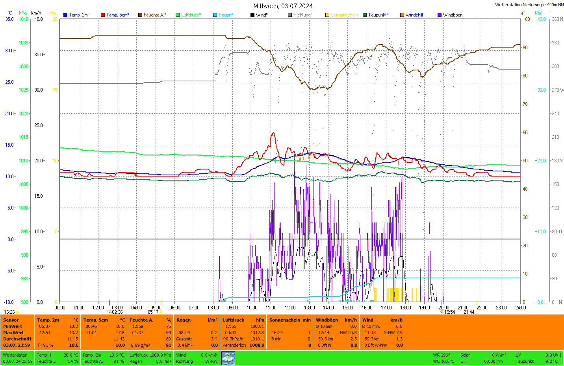Viewport: 564px width, 366px height.
Task: Click the sunset marker at 21:44
Action: 477,312
